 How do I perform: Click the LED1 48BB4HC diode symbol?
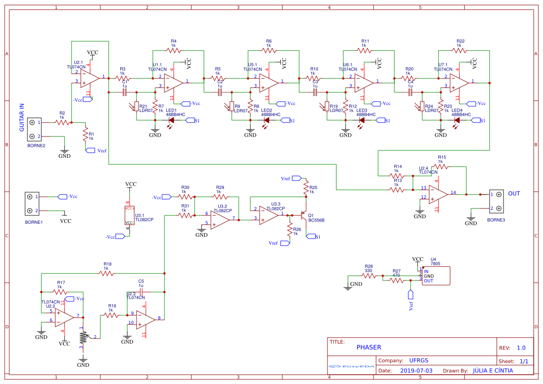[171, 120]
